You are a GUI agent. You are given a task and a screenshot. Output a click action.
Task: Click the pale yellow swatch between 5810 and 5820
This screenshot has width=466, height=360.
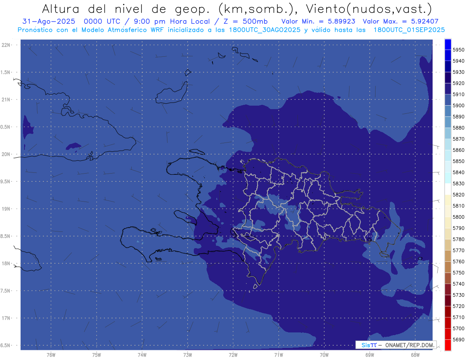coord(448,200)
